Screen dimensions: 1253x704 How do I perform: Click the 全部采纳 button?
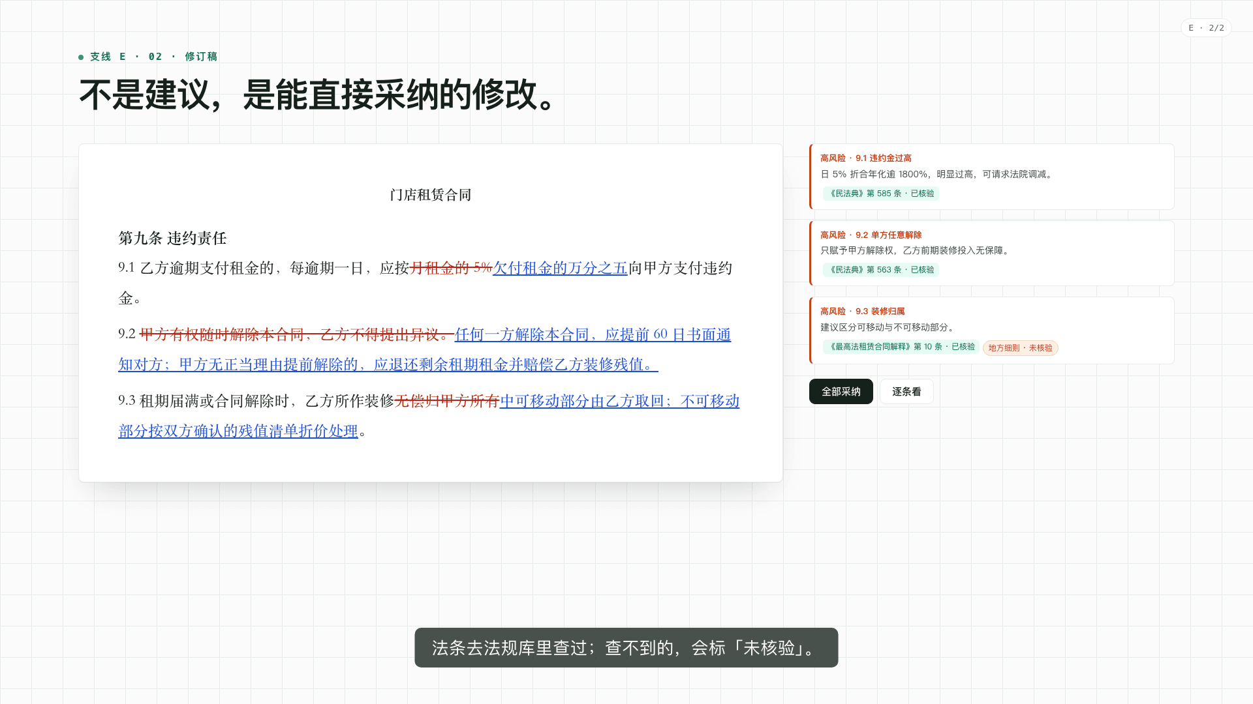click(x=841, y=391)
